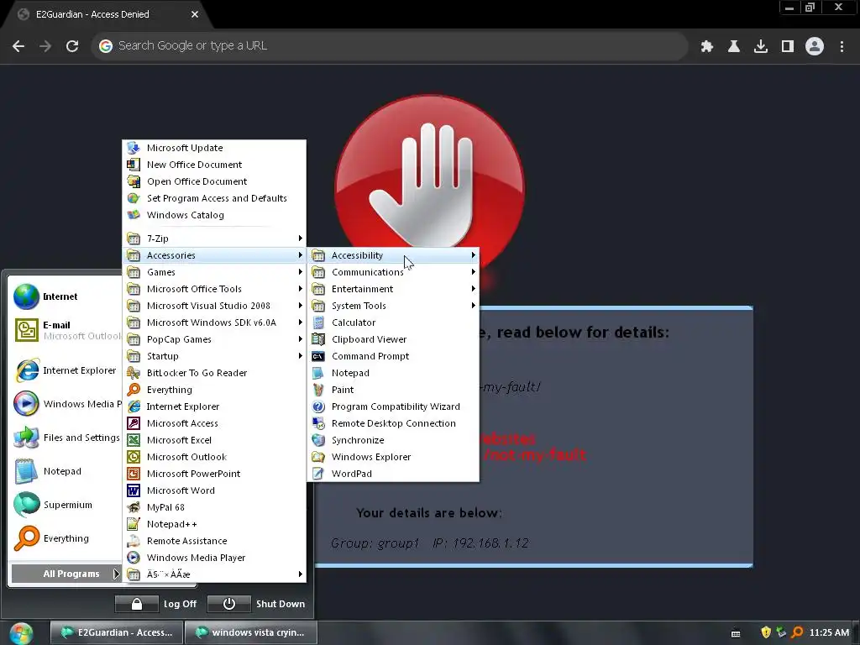Close the E2Guardian browser tab
The height and width of the screenshot is (645, 860).
pos(195,15)
